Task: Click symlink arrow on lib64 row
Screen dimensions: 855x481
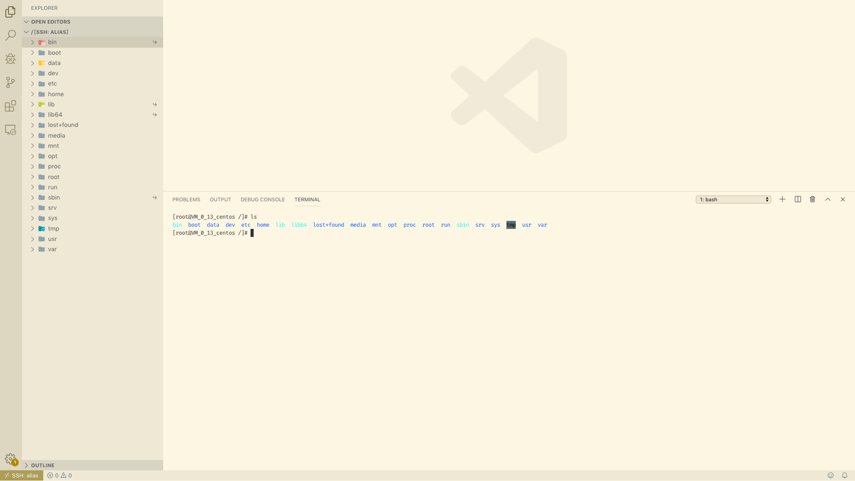Action: pyautogui.click(x=155, y=115)
